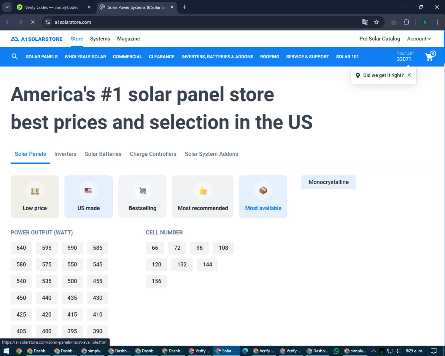Go to the Systems section link
The height and width of the screenshot is (356, 445).
click(100, 39)
